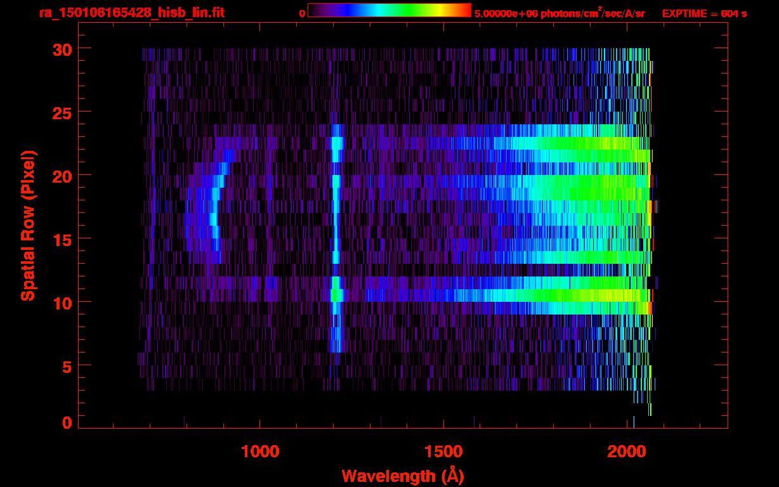Click the red end of the colorbar
The image size is (779, 487).
tap(466, 10)
